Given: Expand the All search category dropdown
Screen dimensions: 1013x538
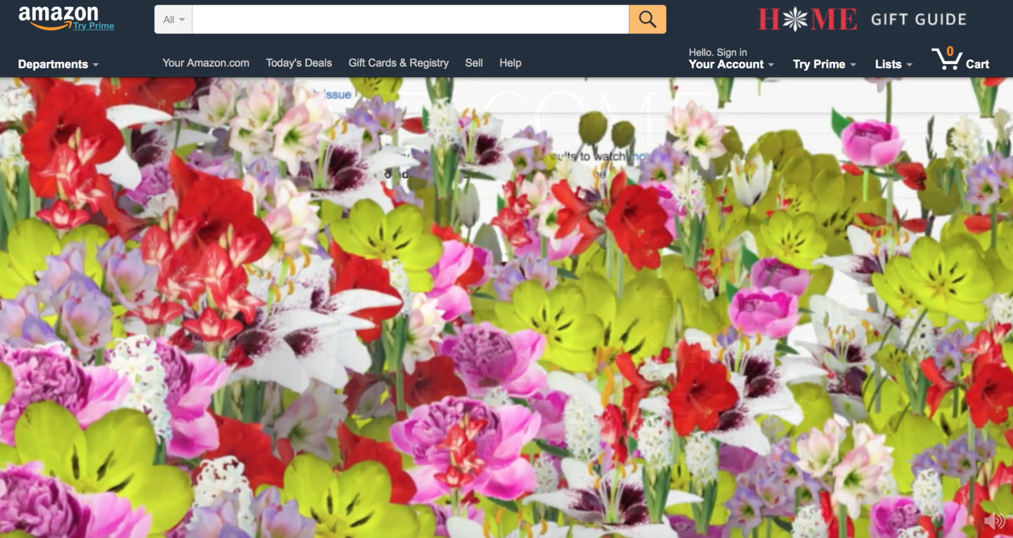Looking at the screenshot, I should (x=173, y=20).
